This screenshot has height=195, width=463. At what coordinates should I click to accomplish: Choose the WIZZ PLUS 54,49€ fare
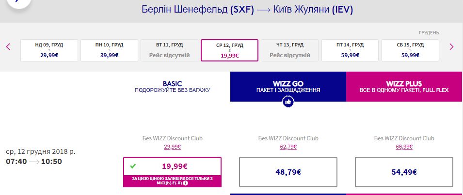click(x=404, y=171)
